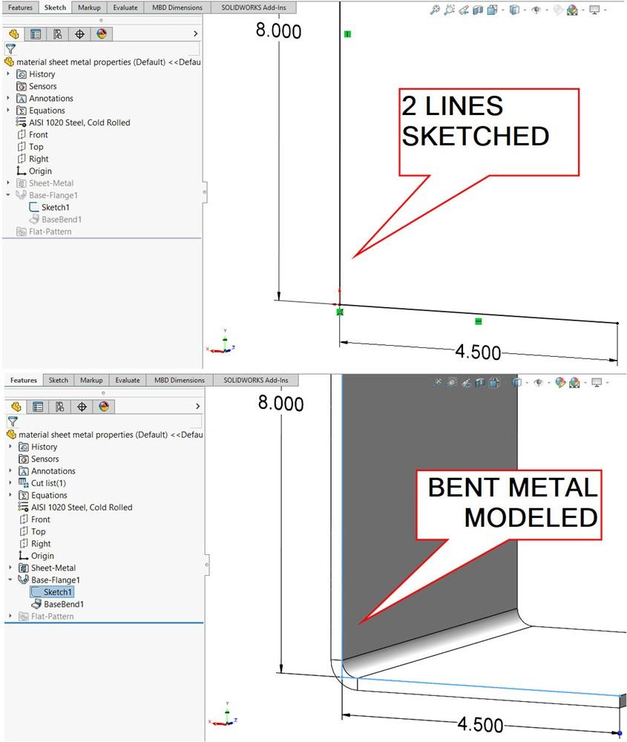
Task: Expand the Cut list(1) node
Action: (x=10, y=483)
